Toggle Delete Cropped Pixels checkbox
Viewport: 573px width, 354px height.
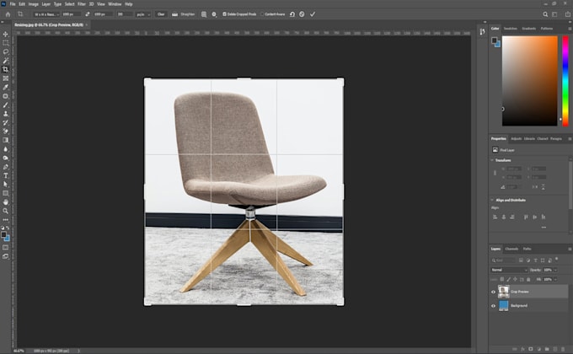click(224, 14)
